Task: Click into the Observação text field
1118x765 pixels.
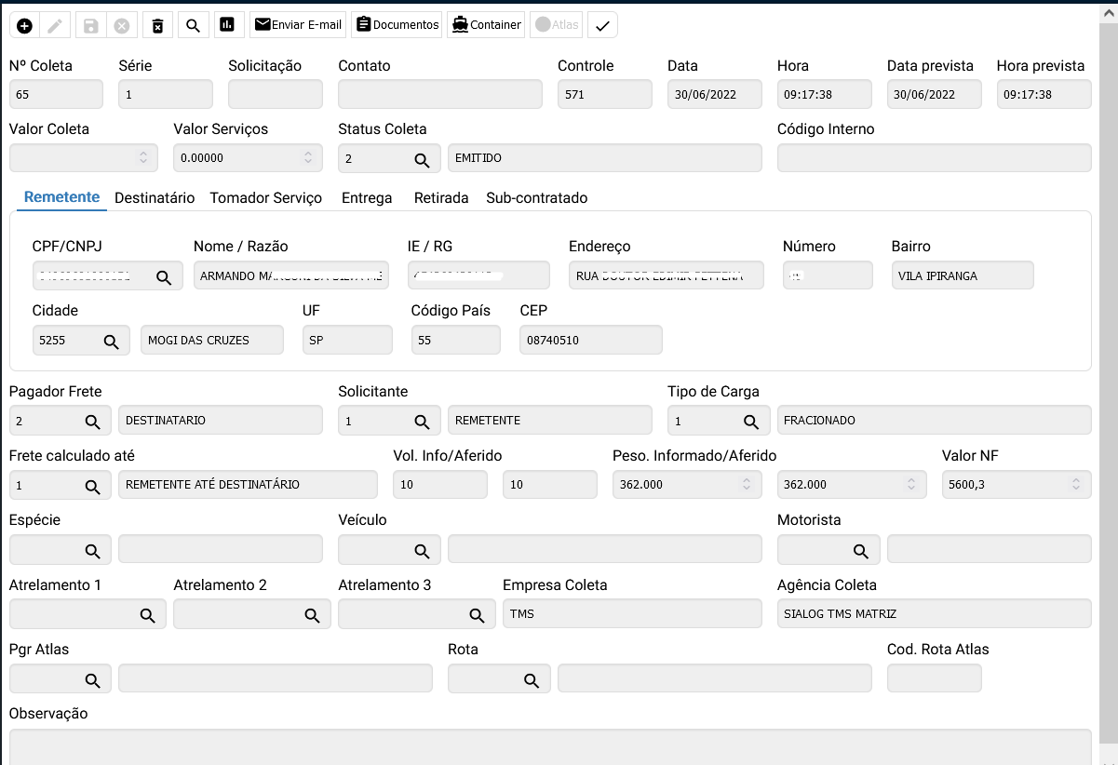Action: pos(549,746)
